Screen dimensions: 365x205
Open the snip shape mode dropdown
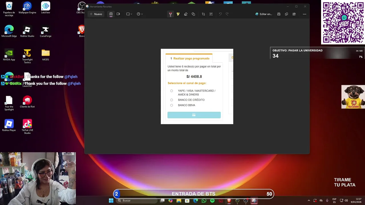point(129,14)
